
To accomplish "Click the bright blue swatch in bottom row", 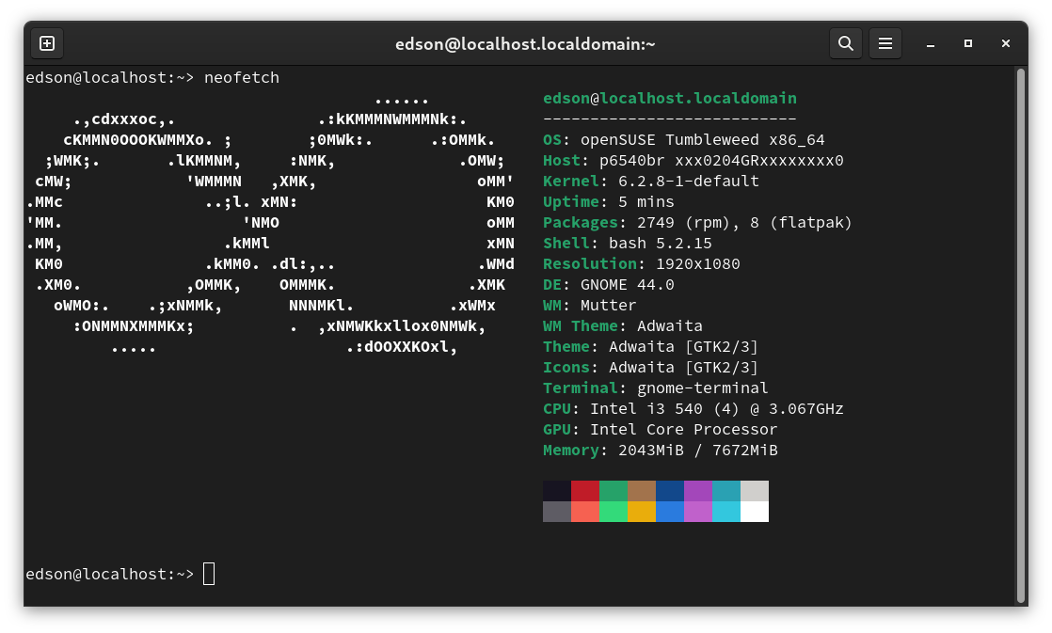I will 670,512.
